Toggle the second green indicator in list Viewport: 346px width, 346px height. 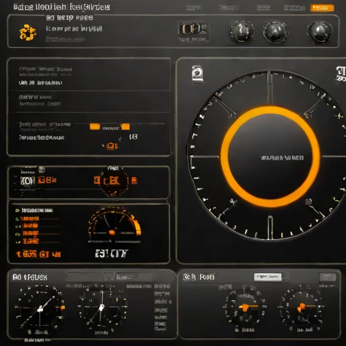(x=17, y=219)
